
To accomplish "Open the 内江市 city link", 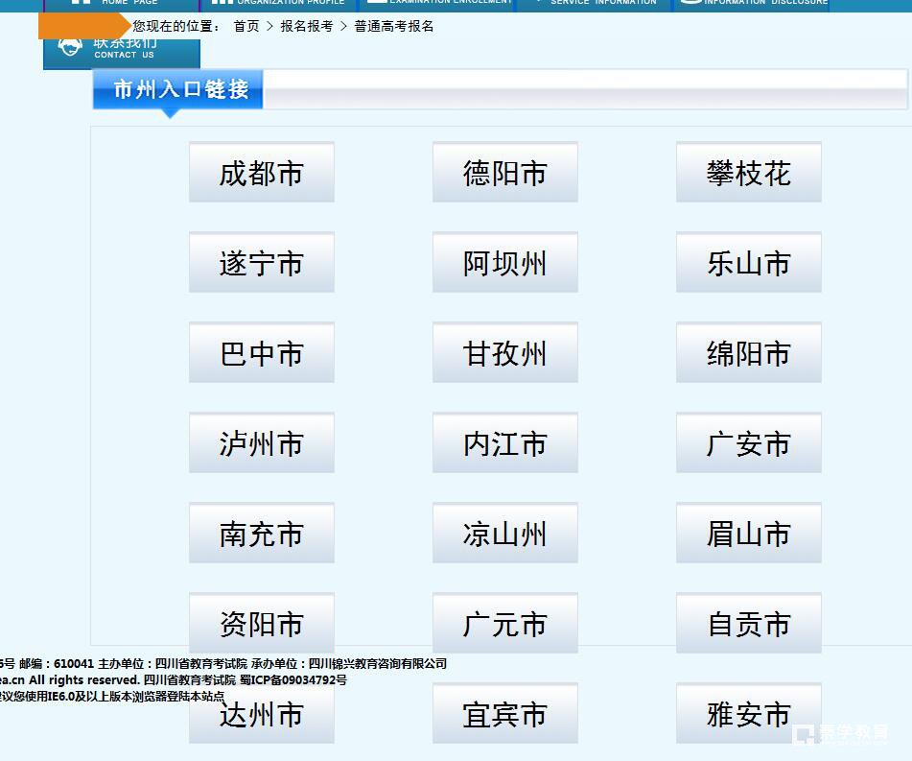I will (504, 443).
